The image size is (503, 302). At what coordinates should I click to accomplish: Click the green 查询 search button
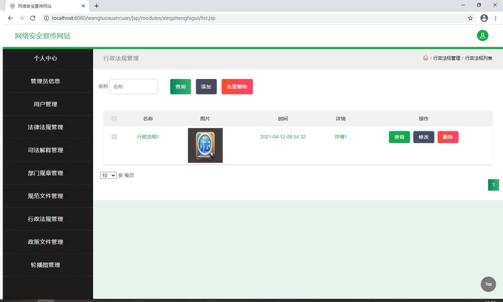click(180, 87)
